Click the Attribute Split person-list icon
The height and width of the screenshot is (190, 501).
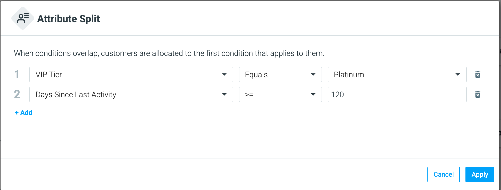(23, 18)
